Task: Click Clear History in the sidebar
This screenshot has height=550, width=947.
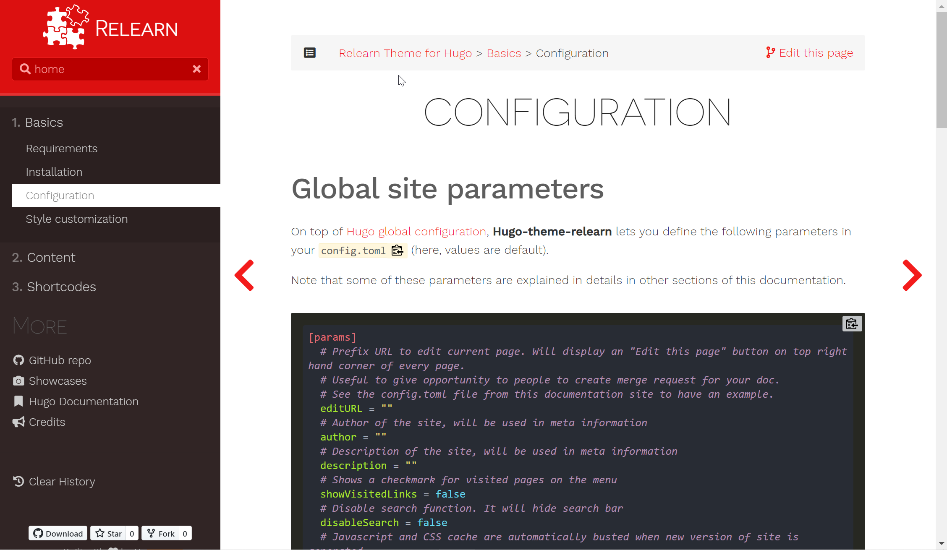Action: tap(62, 482)
